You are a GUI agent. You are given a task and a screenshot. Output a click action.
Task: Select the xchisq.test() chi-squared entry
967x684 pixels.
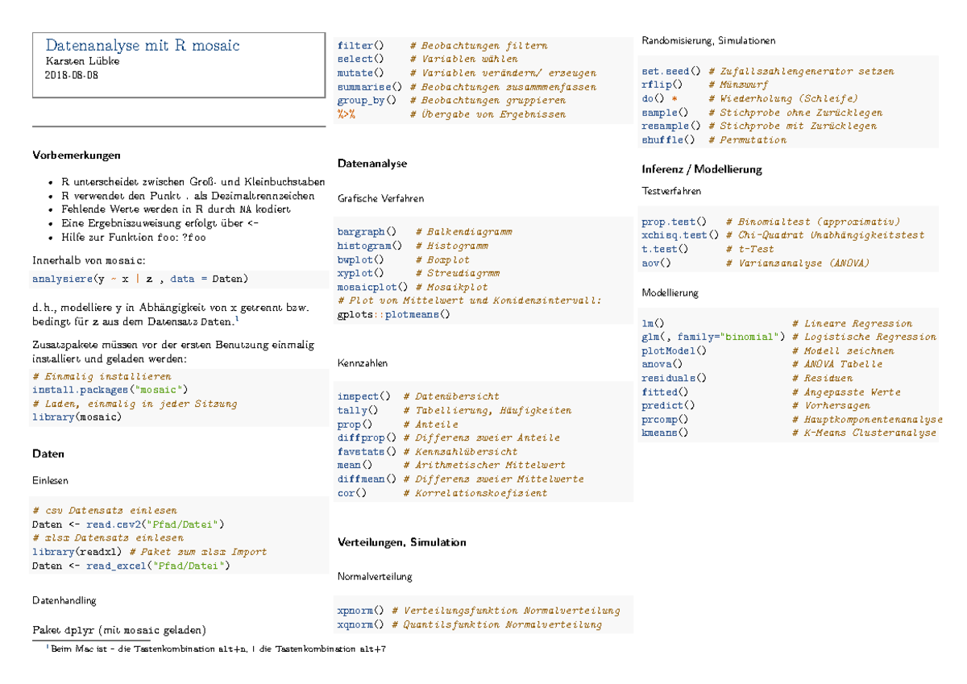click(x=677, y=235)
